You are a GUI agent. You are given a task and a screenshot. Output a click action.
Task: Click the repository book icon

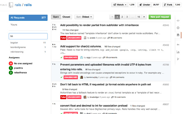[11, 5]
